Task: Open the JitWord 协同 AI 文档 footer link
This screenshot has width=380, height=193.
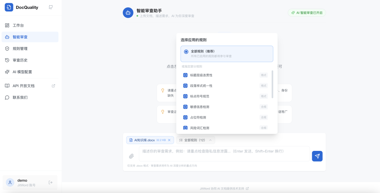Action: tap(224, 188)
